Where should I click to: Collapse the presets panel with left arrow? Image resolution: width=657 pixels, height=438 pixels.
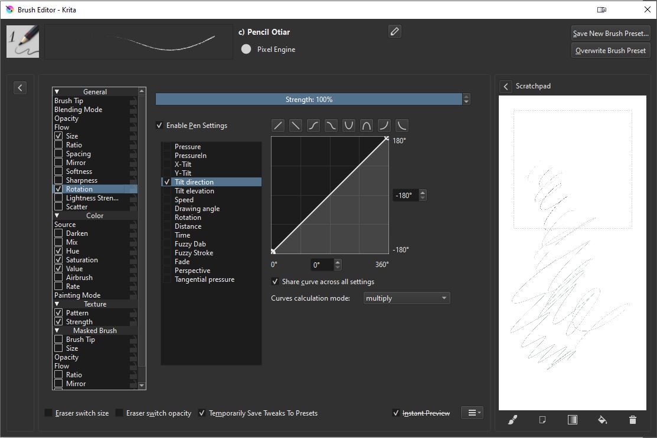pos(19,87)
